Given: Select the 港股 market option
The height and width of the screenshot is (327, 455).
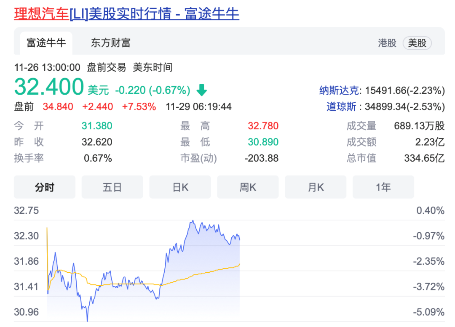Looking at the screenshot, I should click(387, 43).
